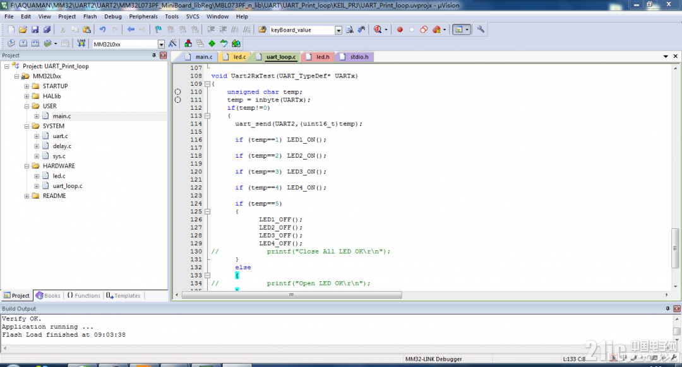Show the Templates panel tab
Image resolution: width=682 pixels, height=367 pixels.
pyautogui.click(x=124, y=296)
